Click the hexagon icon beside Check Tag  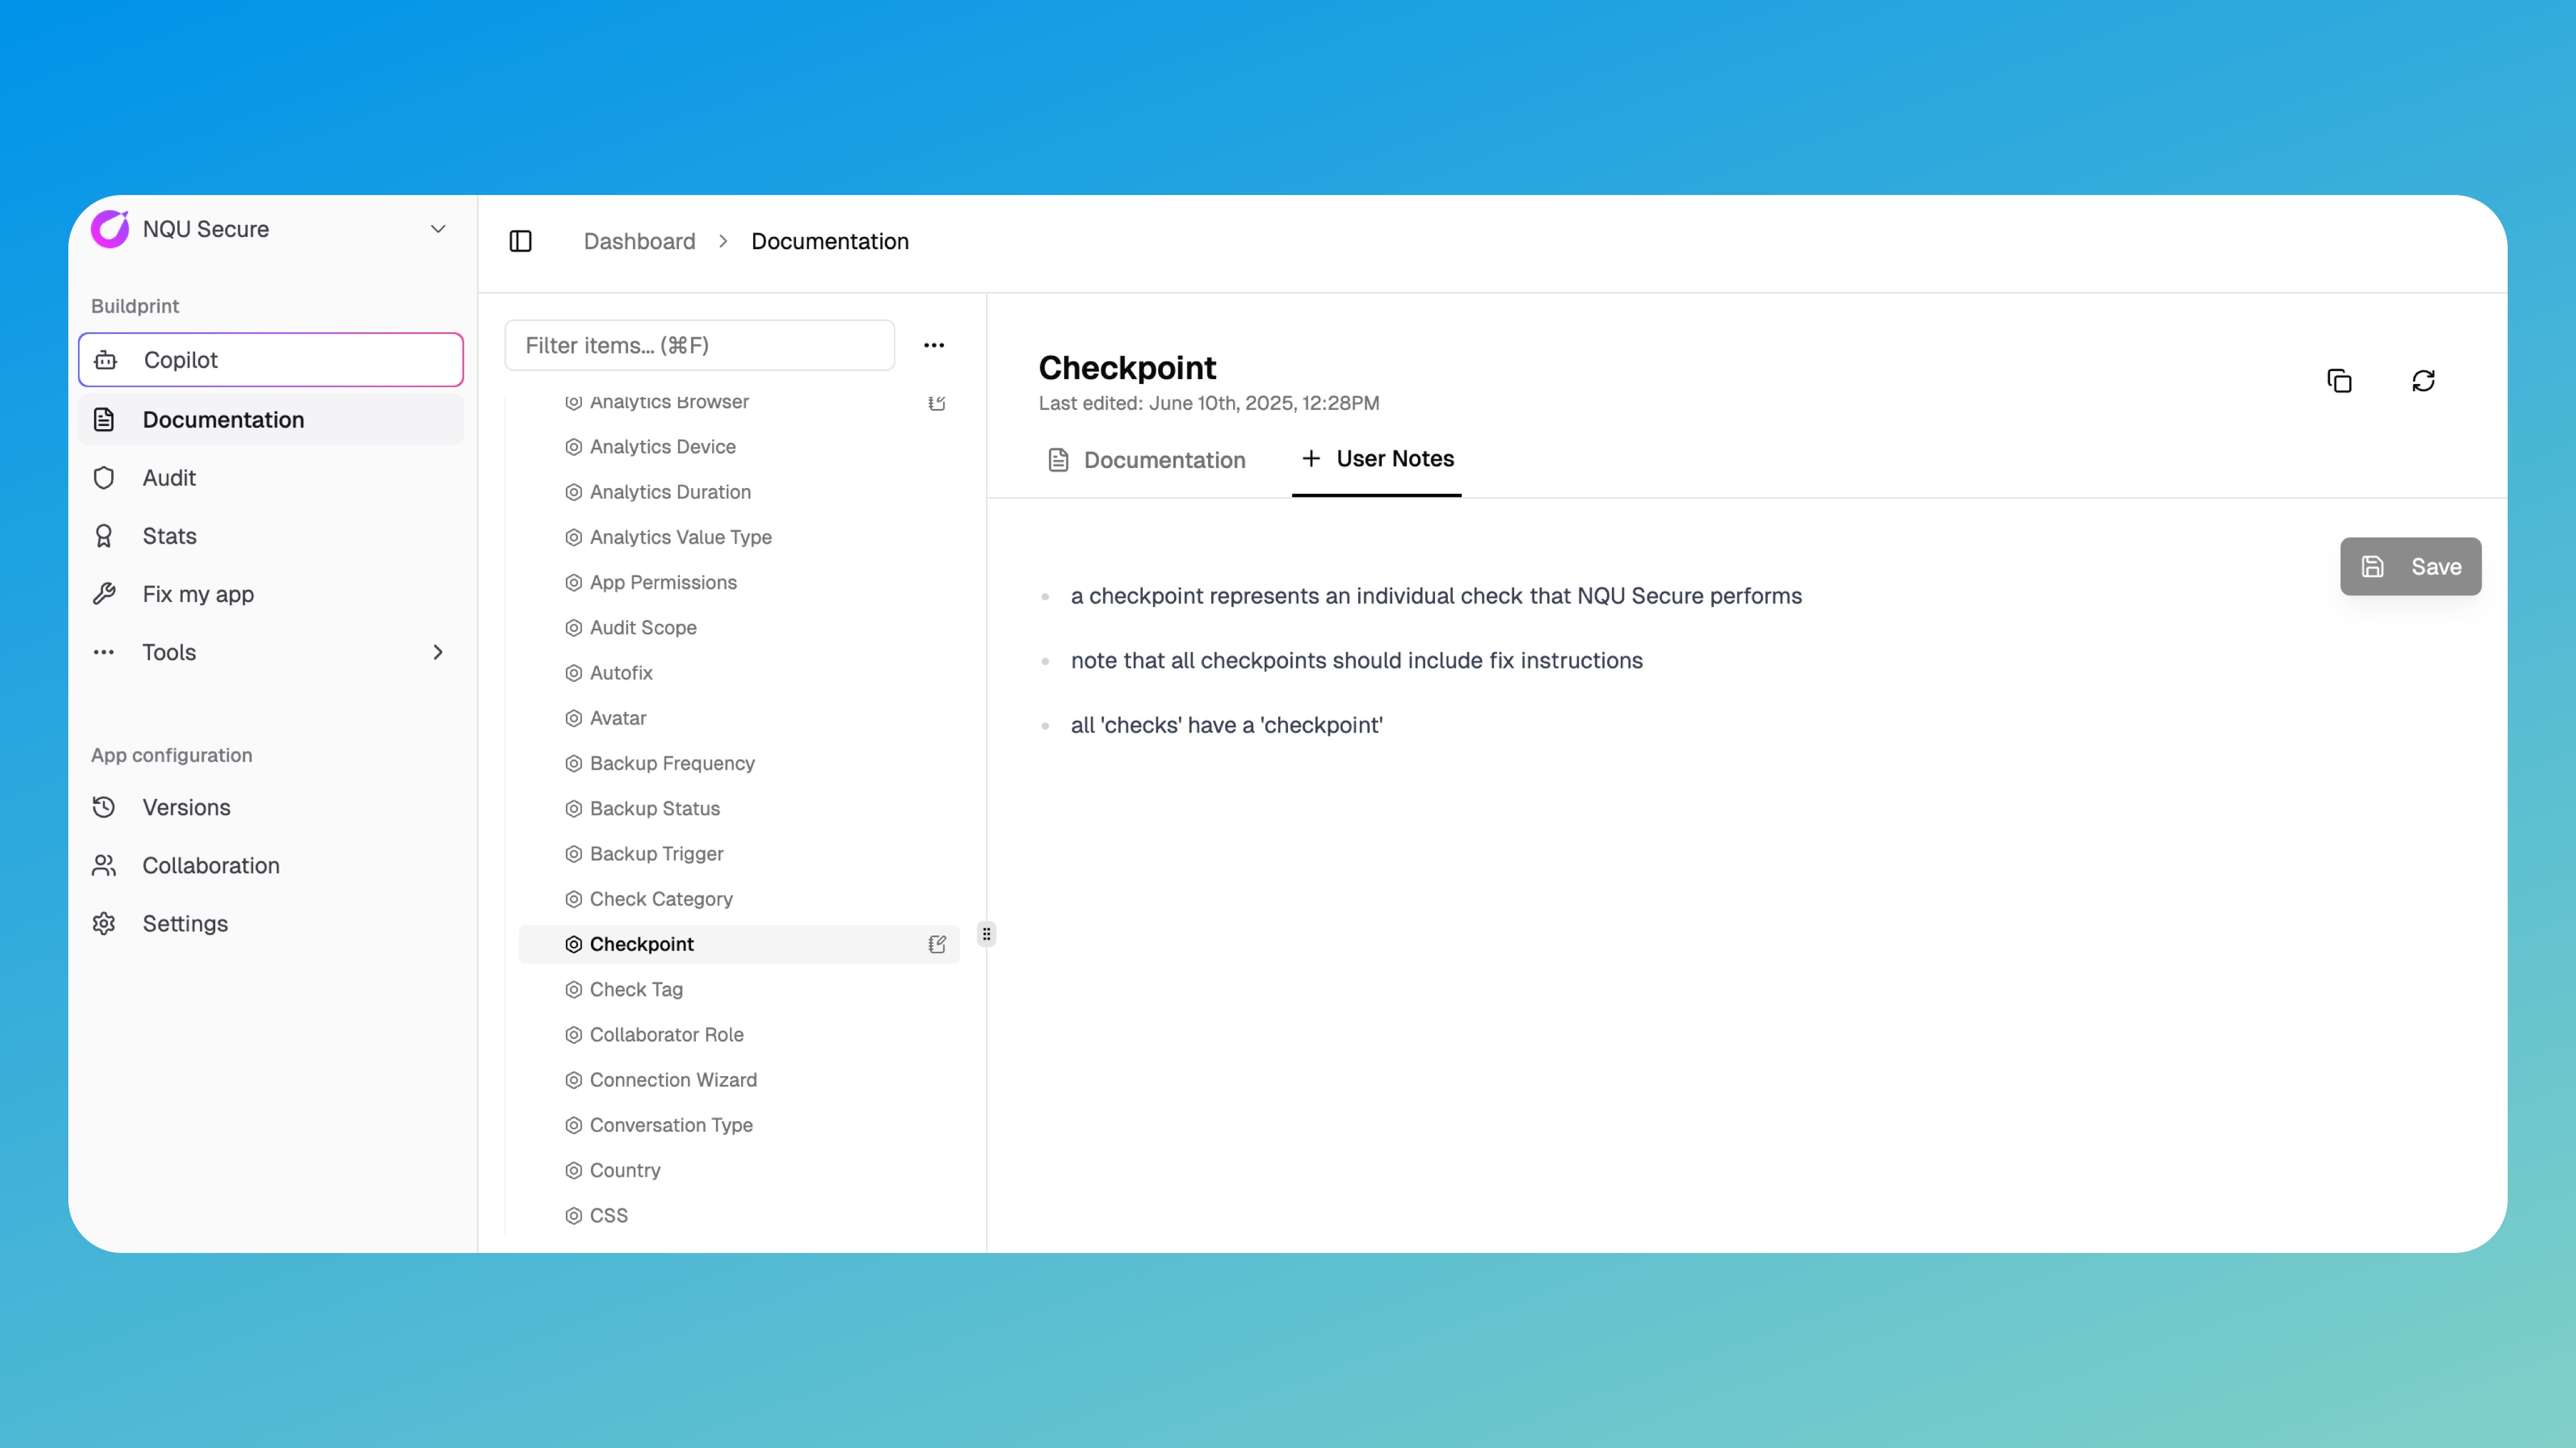573,989
